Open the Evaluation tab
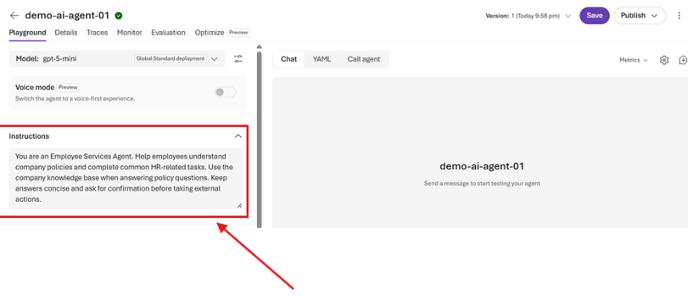The width and height of the screenshot is (688, 296). (168, 33)
